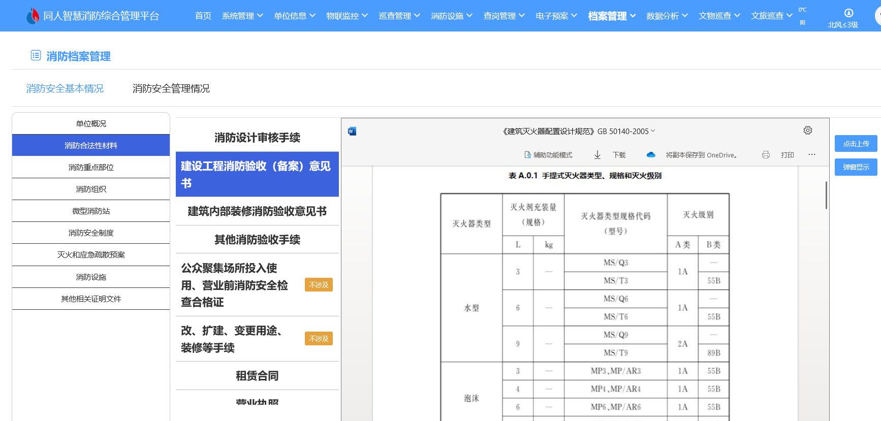The width and height of the screenshot is (881, 421).
Task: Select 消防重点部位 in left sidebar
Action: pyautogui.click(x=91, y=167)
